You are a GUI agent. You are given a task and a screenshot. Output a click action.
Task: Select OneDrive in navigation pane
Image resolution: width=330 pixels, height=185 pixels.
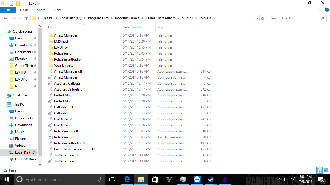(x=20, y=95)
